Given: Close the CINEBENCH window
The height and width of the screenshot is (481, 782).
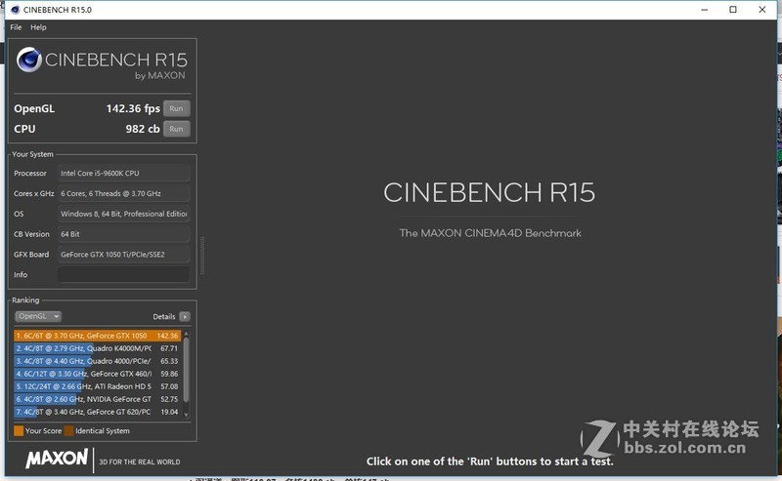Looking at the screenshot, I should pos(762,10).
